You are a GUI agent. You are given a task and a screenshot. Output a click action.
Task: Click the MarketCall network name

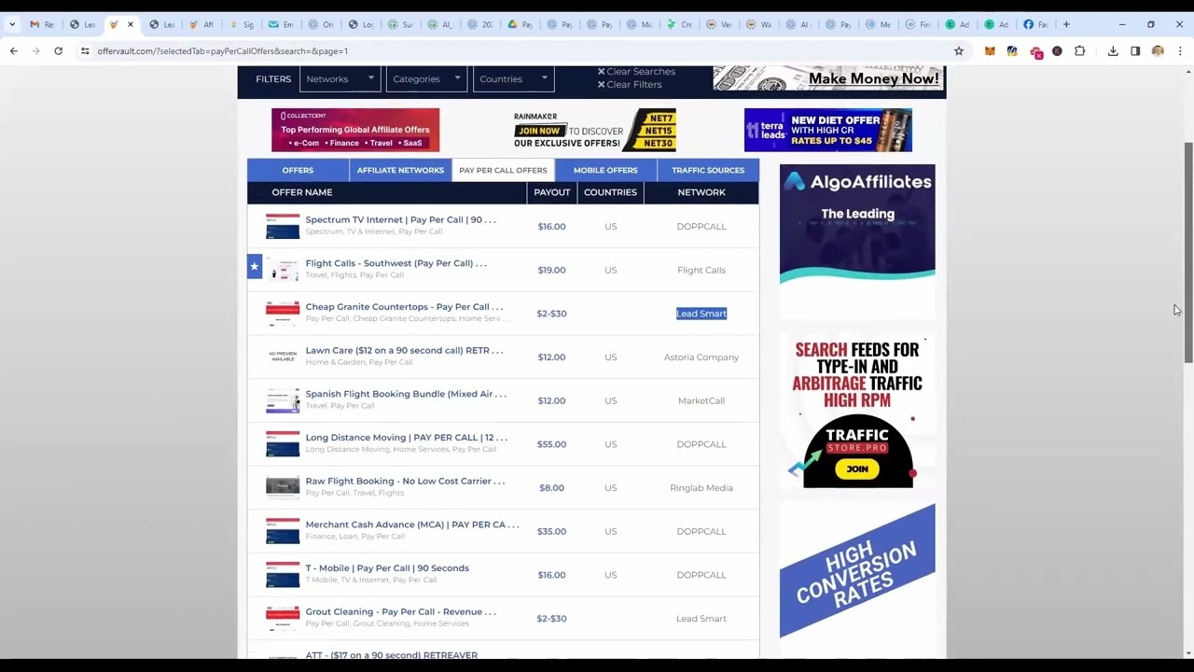click(701, 400)
